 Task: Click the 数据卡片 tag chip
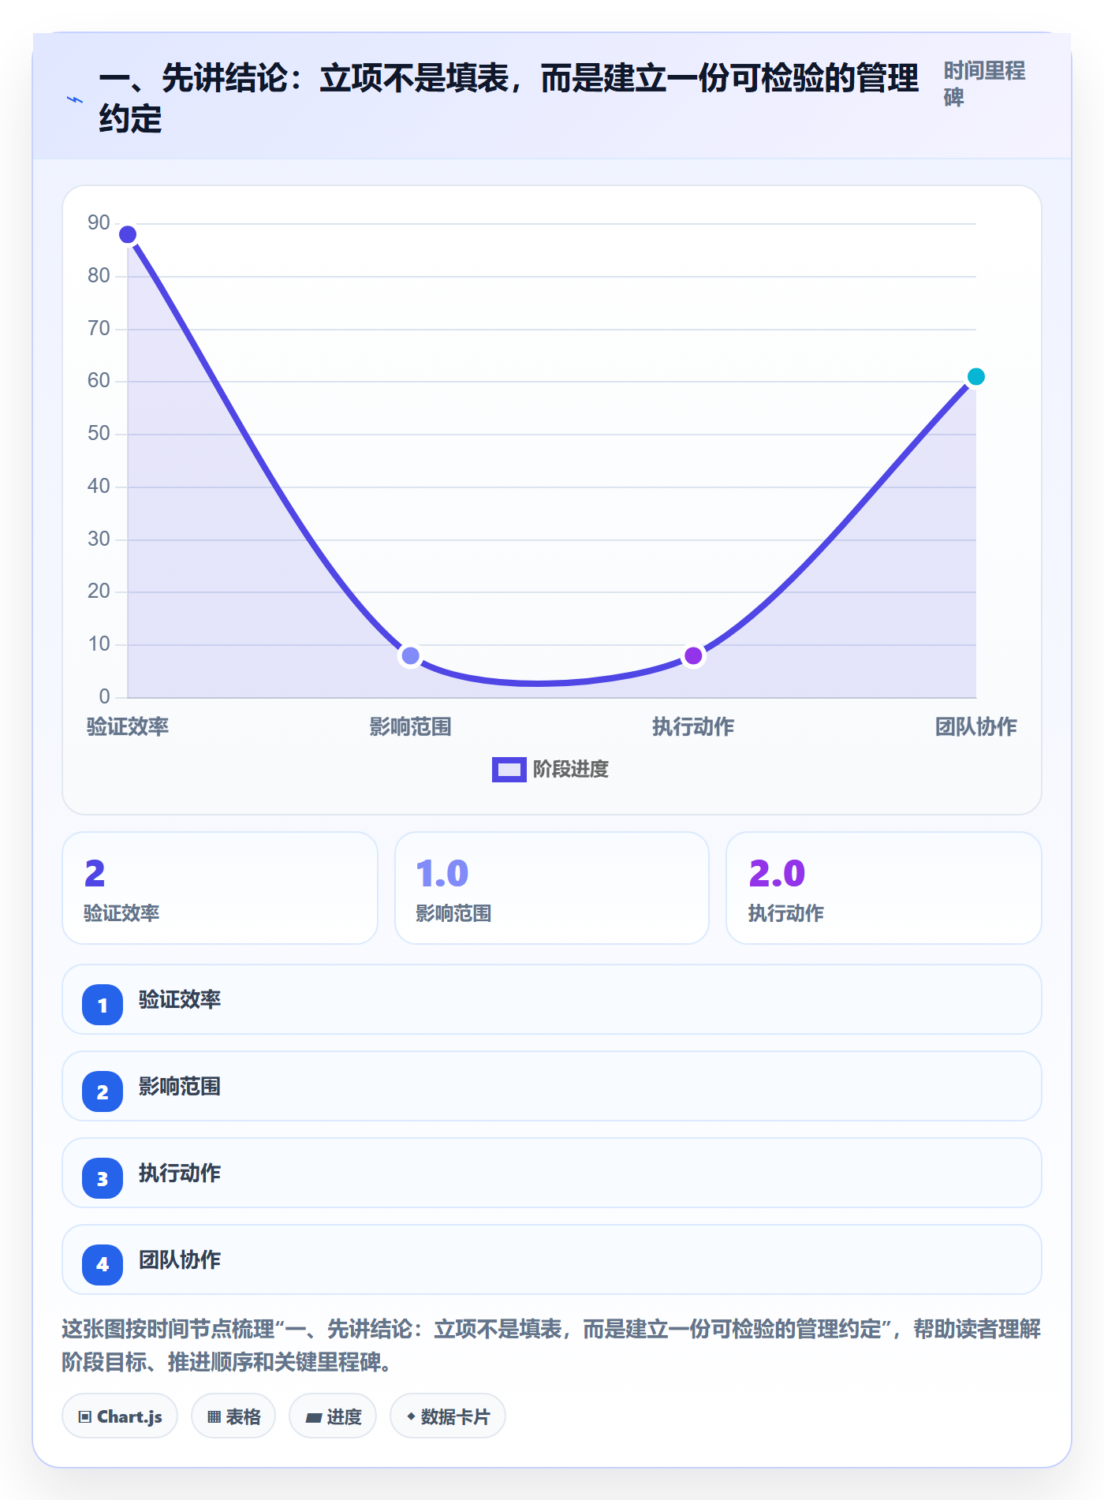click(x=448, y=1416)
